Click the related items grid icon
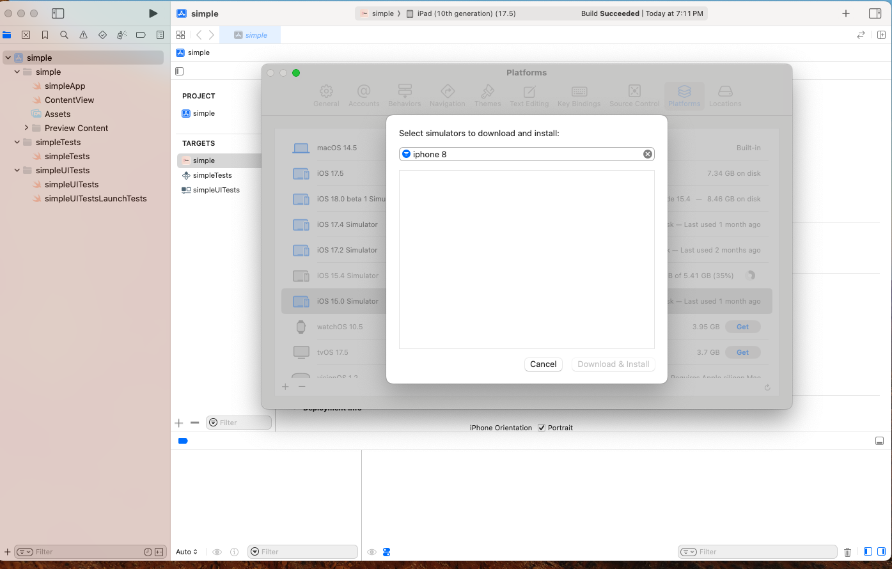 (180, 35)
